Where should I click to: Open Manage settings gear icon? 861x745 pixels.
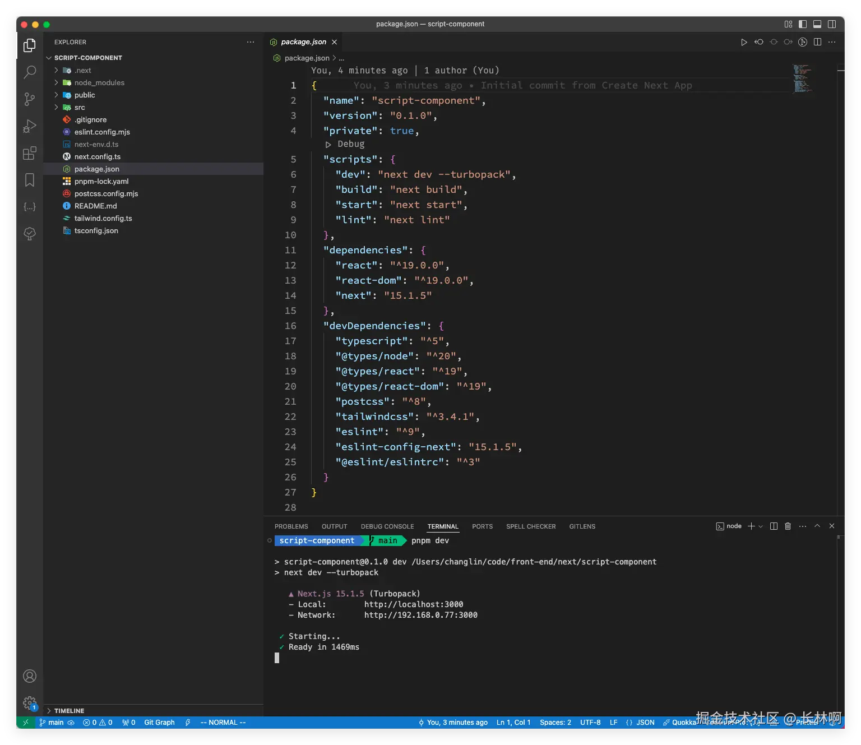[30, 703]
